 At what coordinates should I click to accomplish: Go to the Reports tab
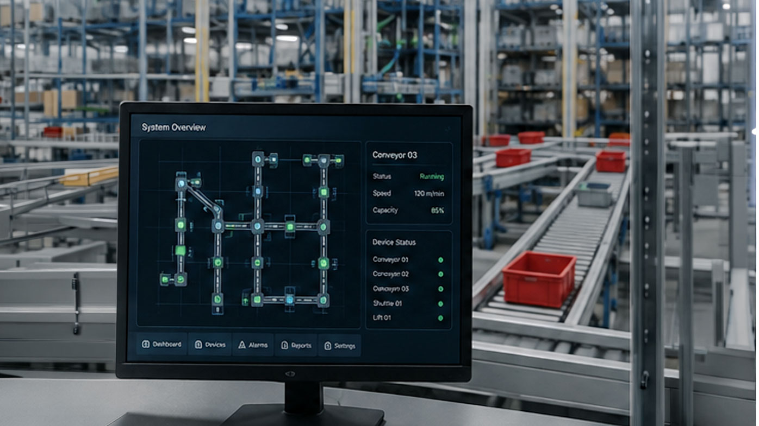[x=296, y=346]
